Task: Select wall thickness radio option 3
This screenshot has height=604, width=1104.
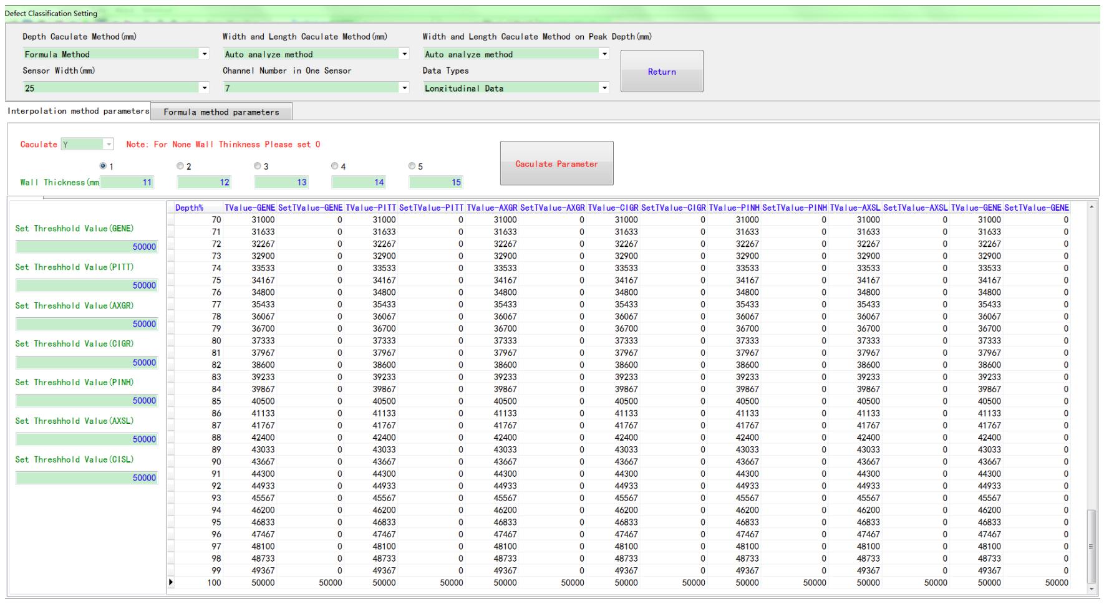Action: pos(258,166)
